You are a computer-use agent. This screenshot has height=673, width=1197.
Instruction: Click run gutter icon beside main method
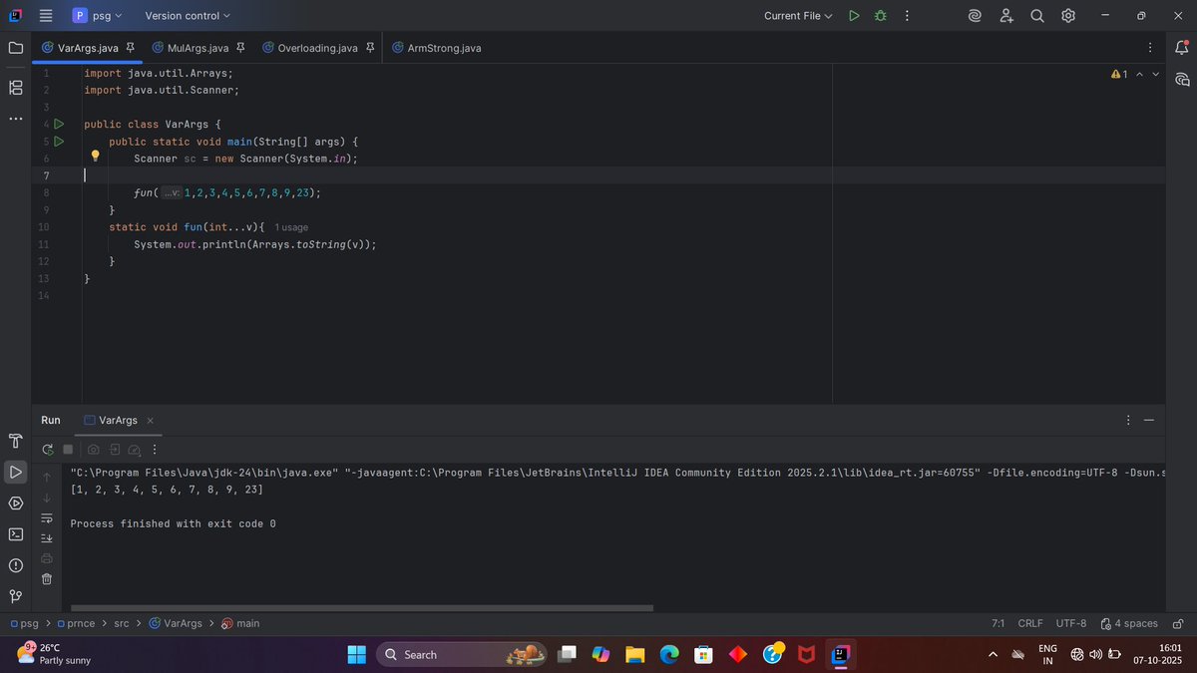point(59,142)
